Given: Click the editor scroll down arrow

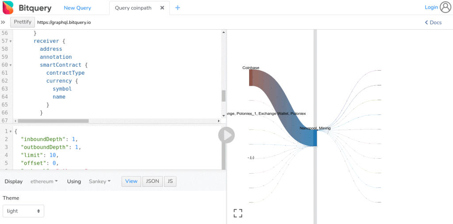Looking at the screenshot, I should (x=223, y=116).
